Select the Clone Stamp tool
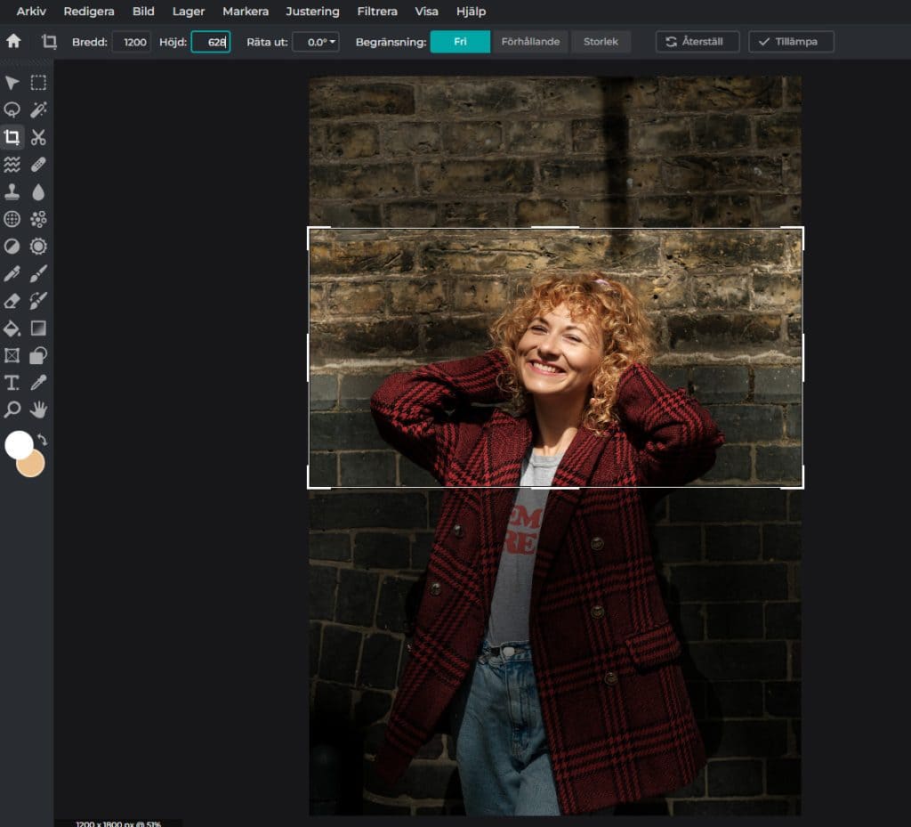The width and height of the screenshot is (911, 827). (x=12, y=191)
